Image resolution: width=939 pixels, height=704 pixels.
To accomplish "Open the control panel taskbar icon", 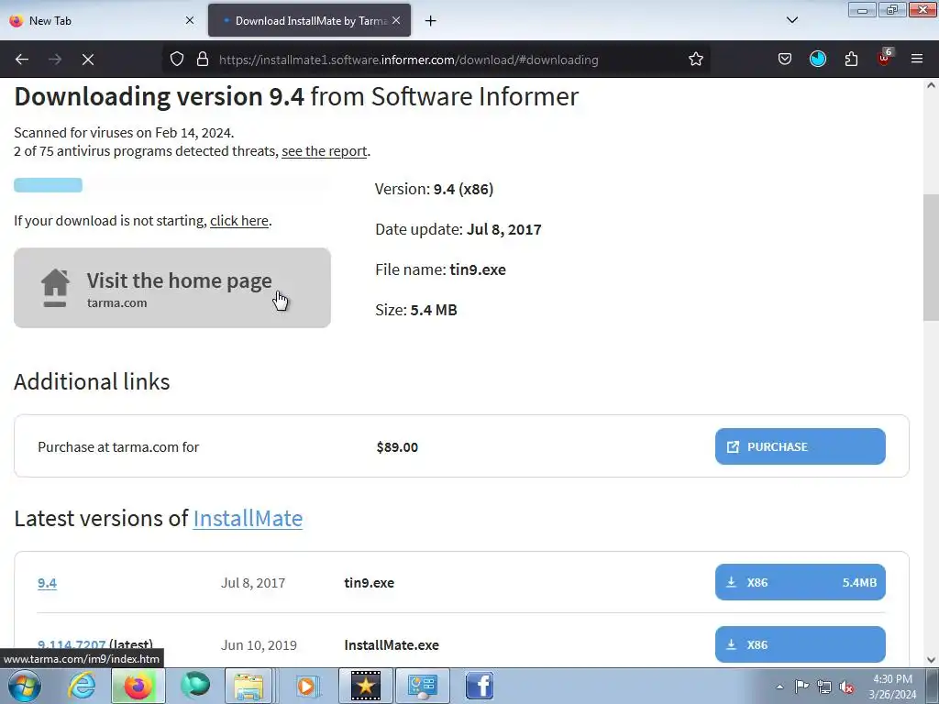I will point(423,686).
